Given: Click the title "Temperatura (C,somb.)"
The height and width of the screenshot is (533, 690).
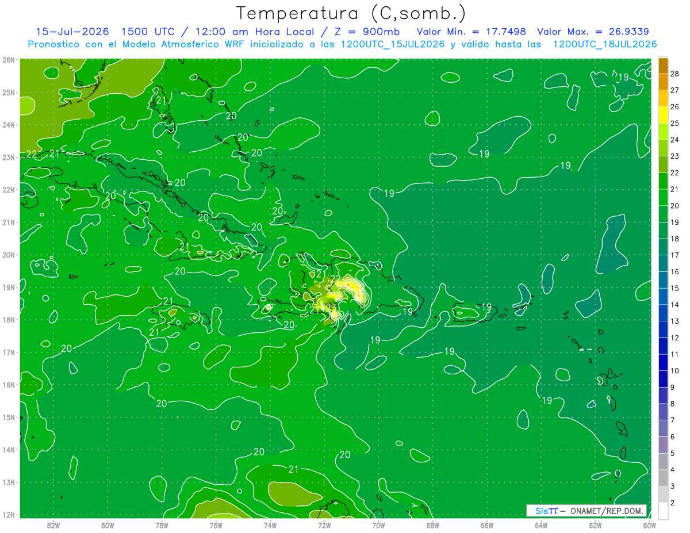Looking at the screenshot, I should [351, 13].
